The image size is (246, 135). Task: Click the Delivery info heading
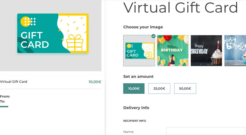click(136, 108)
